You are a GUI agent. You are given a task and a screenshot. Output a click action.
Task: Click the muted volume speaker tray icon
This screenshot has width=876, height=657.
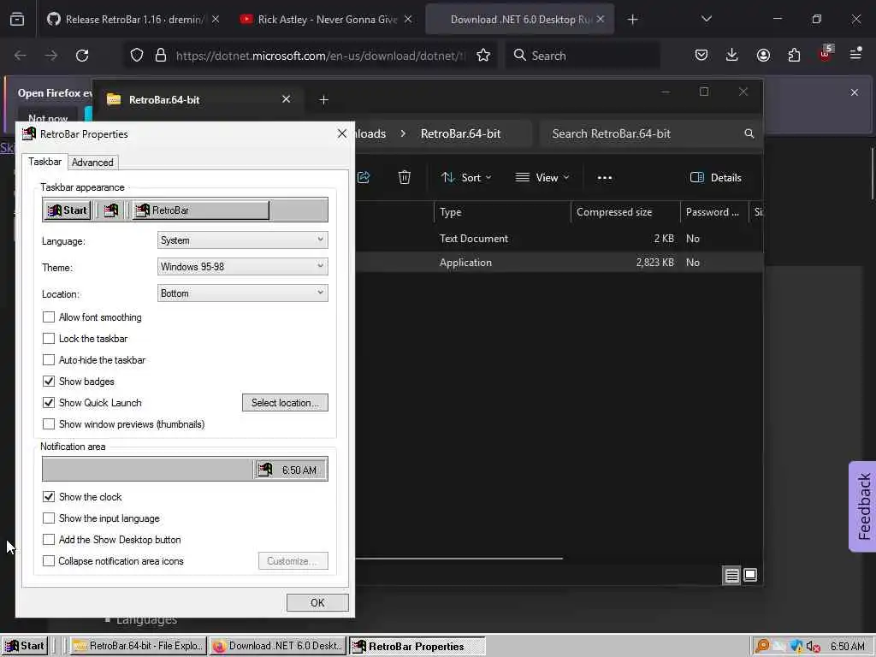click(813, 647)
